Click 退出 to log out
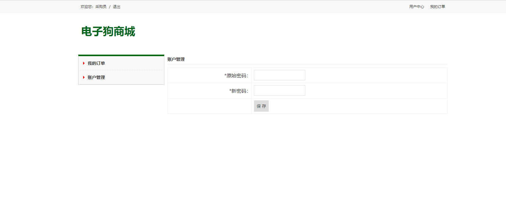The height and width of the screenshot is (197, 506). [x=116, y=7]
